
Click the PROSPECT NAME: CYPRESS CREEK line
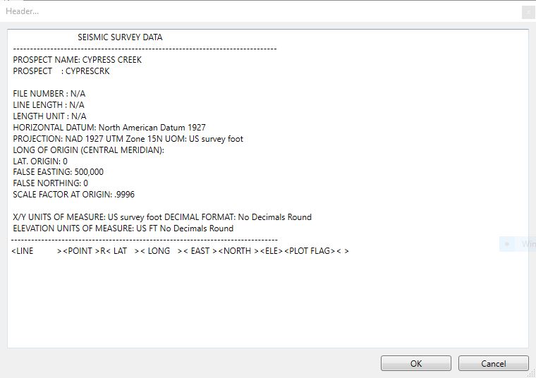coord(78,60)
